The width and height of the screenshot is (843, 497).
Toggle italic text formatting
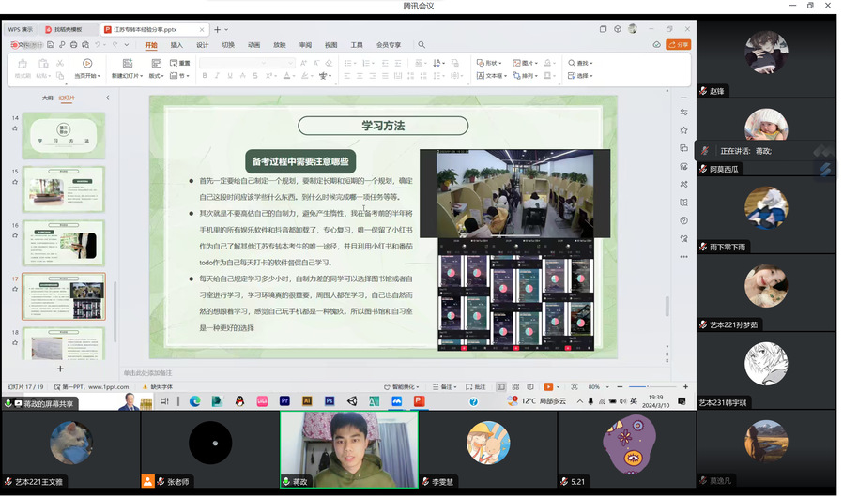[216, 76]
